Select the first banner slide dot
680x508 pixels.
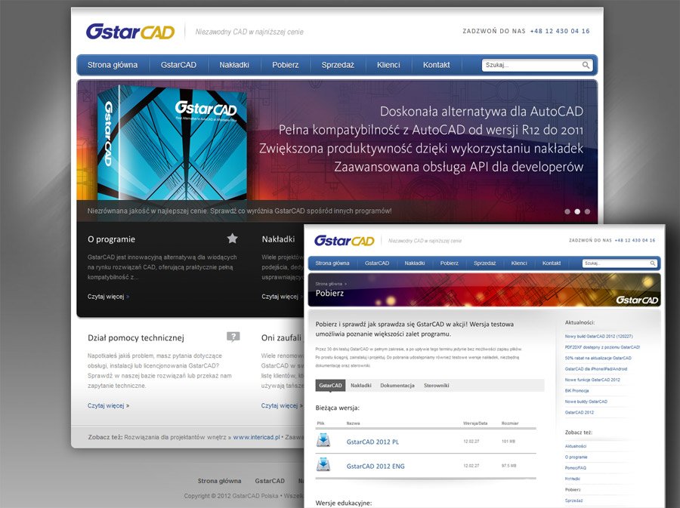(567, 212)
